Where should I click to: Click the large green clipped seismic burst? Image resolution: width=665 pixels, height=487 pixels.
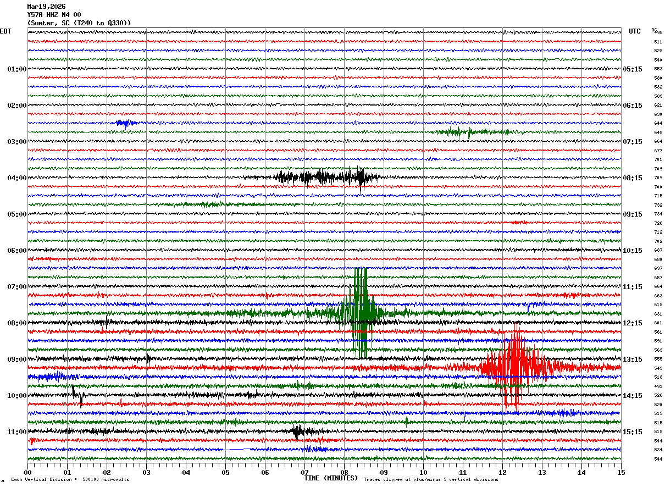click(360, 313)
